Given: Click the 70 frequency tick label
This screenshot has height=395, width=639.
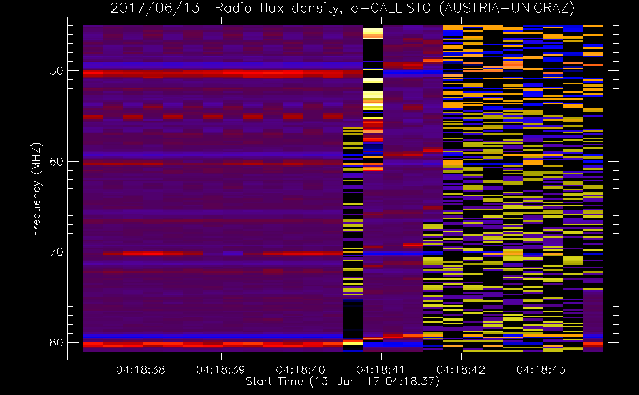Looking at the screenshot, I should tap(56, 252).
